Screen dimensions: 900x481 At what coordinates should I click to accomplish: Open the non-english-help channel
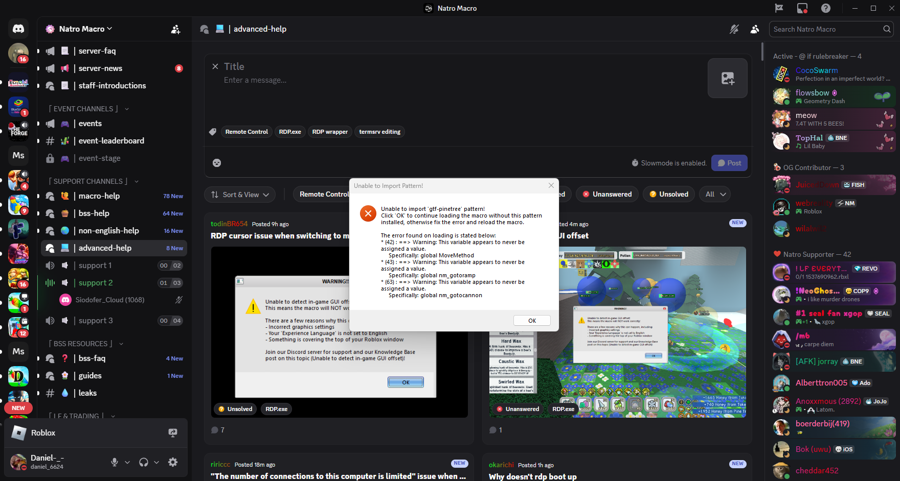coord(114,231)
